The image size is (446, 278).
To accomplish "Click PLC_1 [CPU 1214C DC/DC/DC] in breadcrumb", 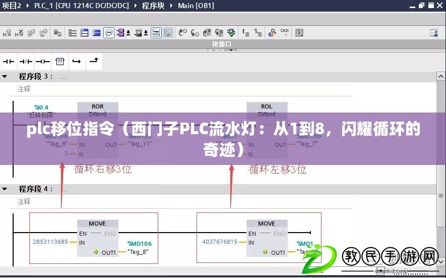I will coord(82,6).
